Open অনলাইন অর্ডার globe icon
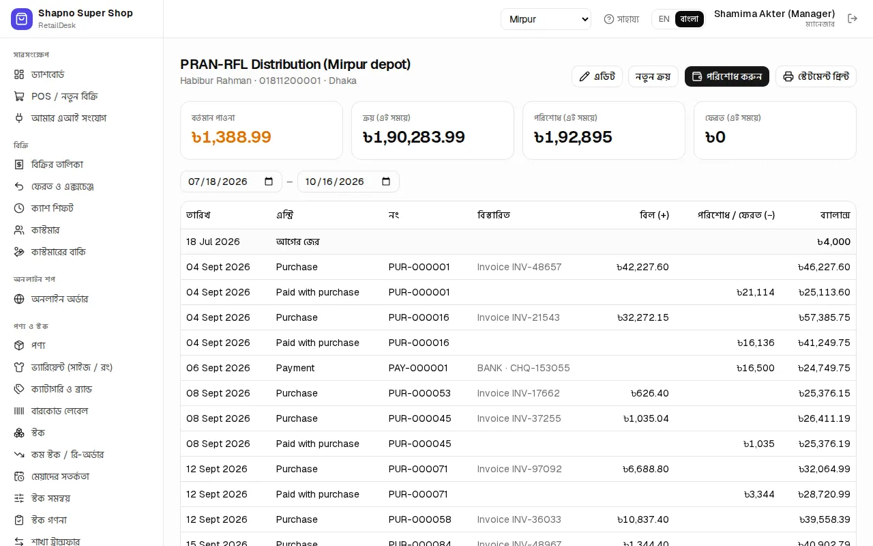This screenshot has width=873, height=546. [19, 299]
